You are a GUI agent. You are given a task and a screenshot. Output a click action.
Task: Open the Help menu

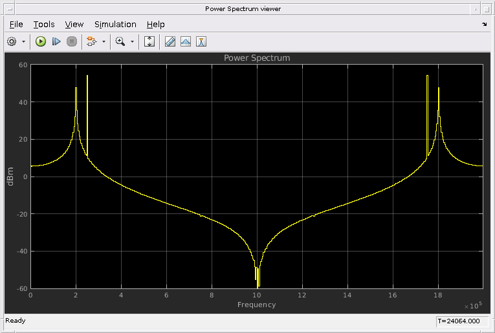156,25
